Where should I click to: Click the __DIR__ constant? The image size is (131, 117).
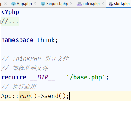coord(42,77)
